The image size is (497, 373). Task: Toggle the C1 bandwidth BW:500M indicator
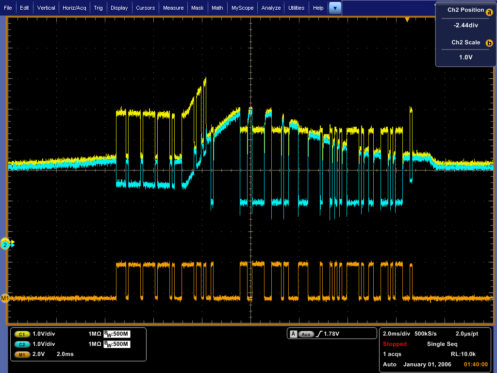tap(117, 335)
